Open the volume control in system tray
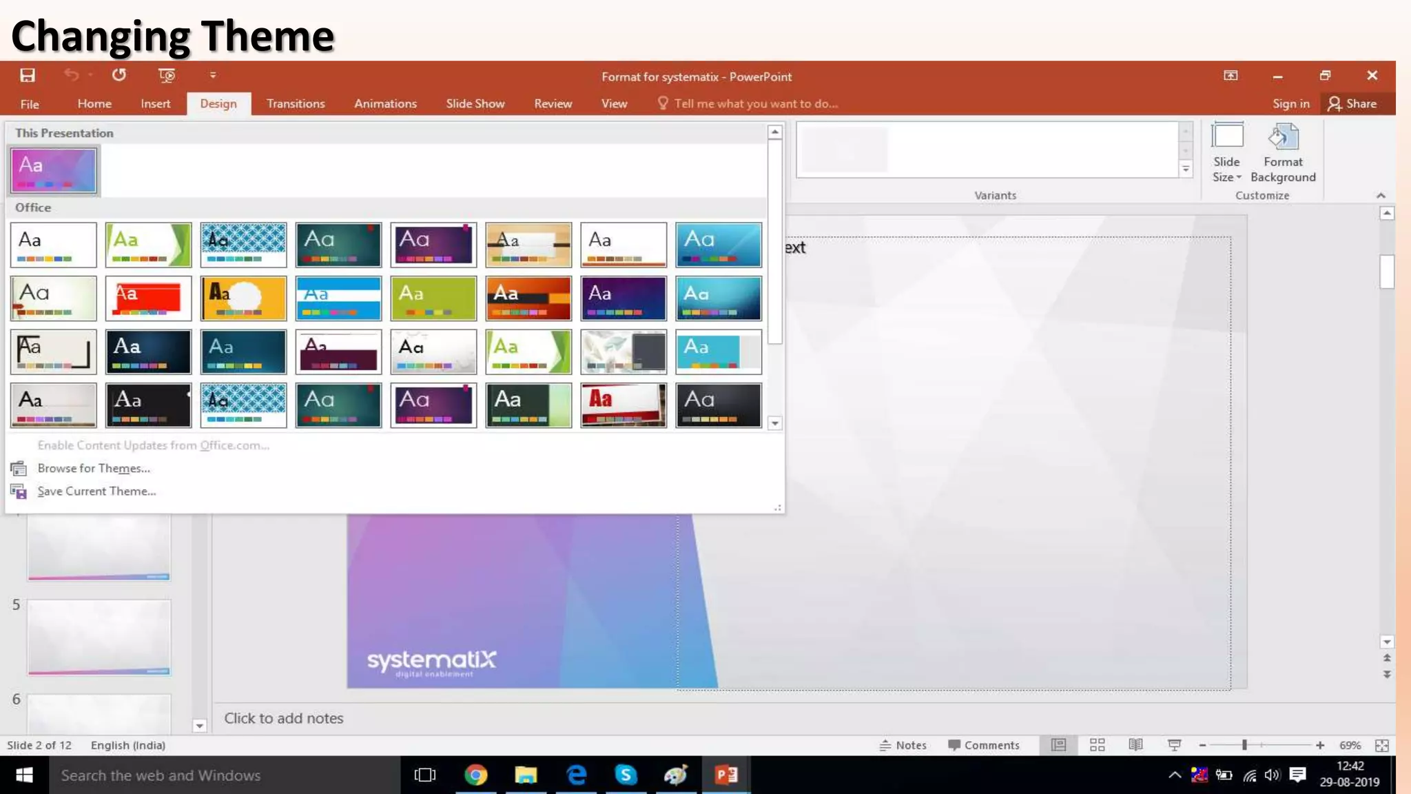The width and height of the screenshot is (1411, 794). pyautogui.click(x=1272, y=775)
